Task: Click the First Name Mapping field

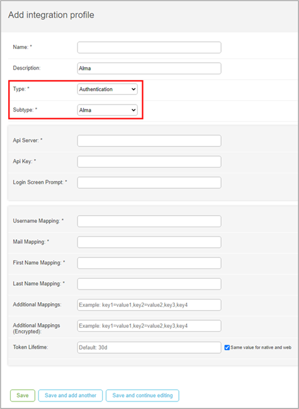Action: [x=149, y=263]
